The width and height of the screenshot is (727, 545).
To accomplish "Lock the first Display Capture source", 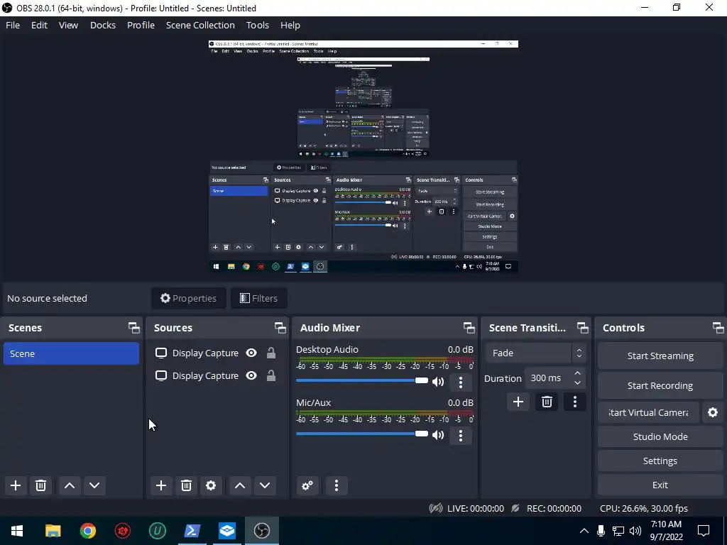I will [x=270, y=353].
